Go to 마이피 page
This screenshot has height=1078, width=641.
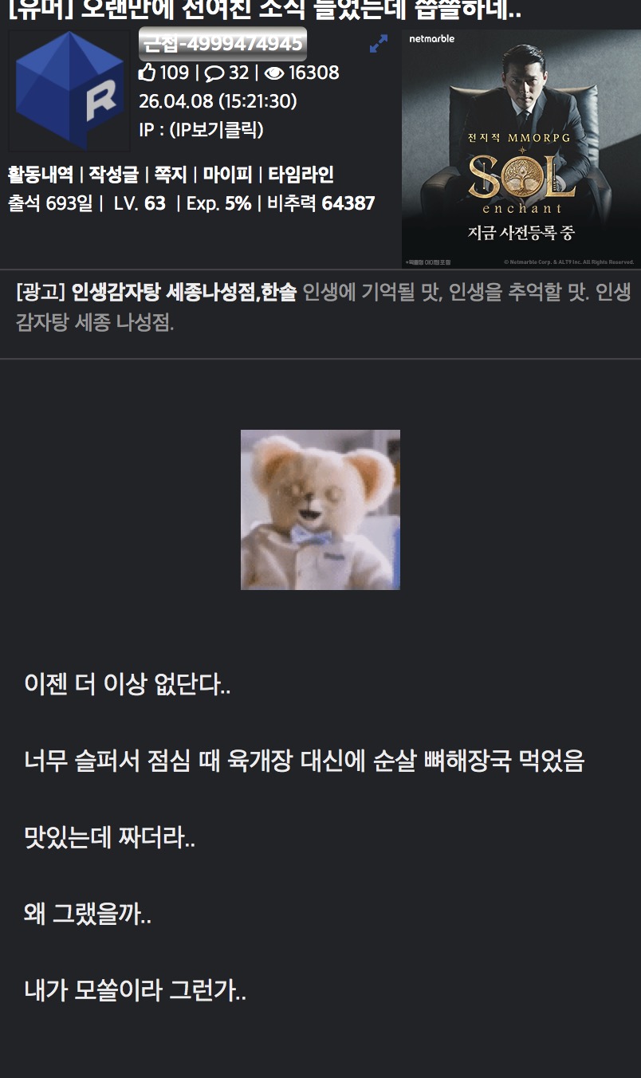click(227, 175)
